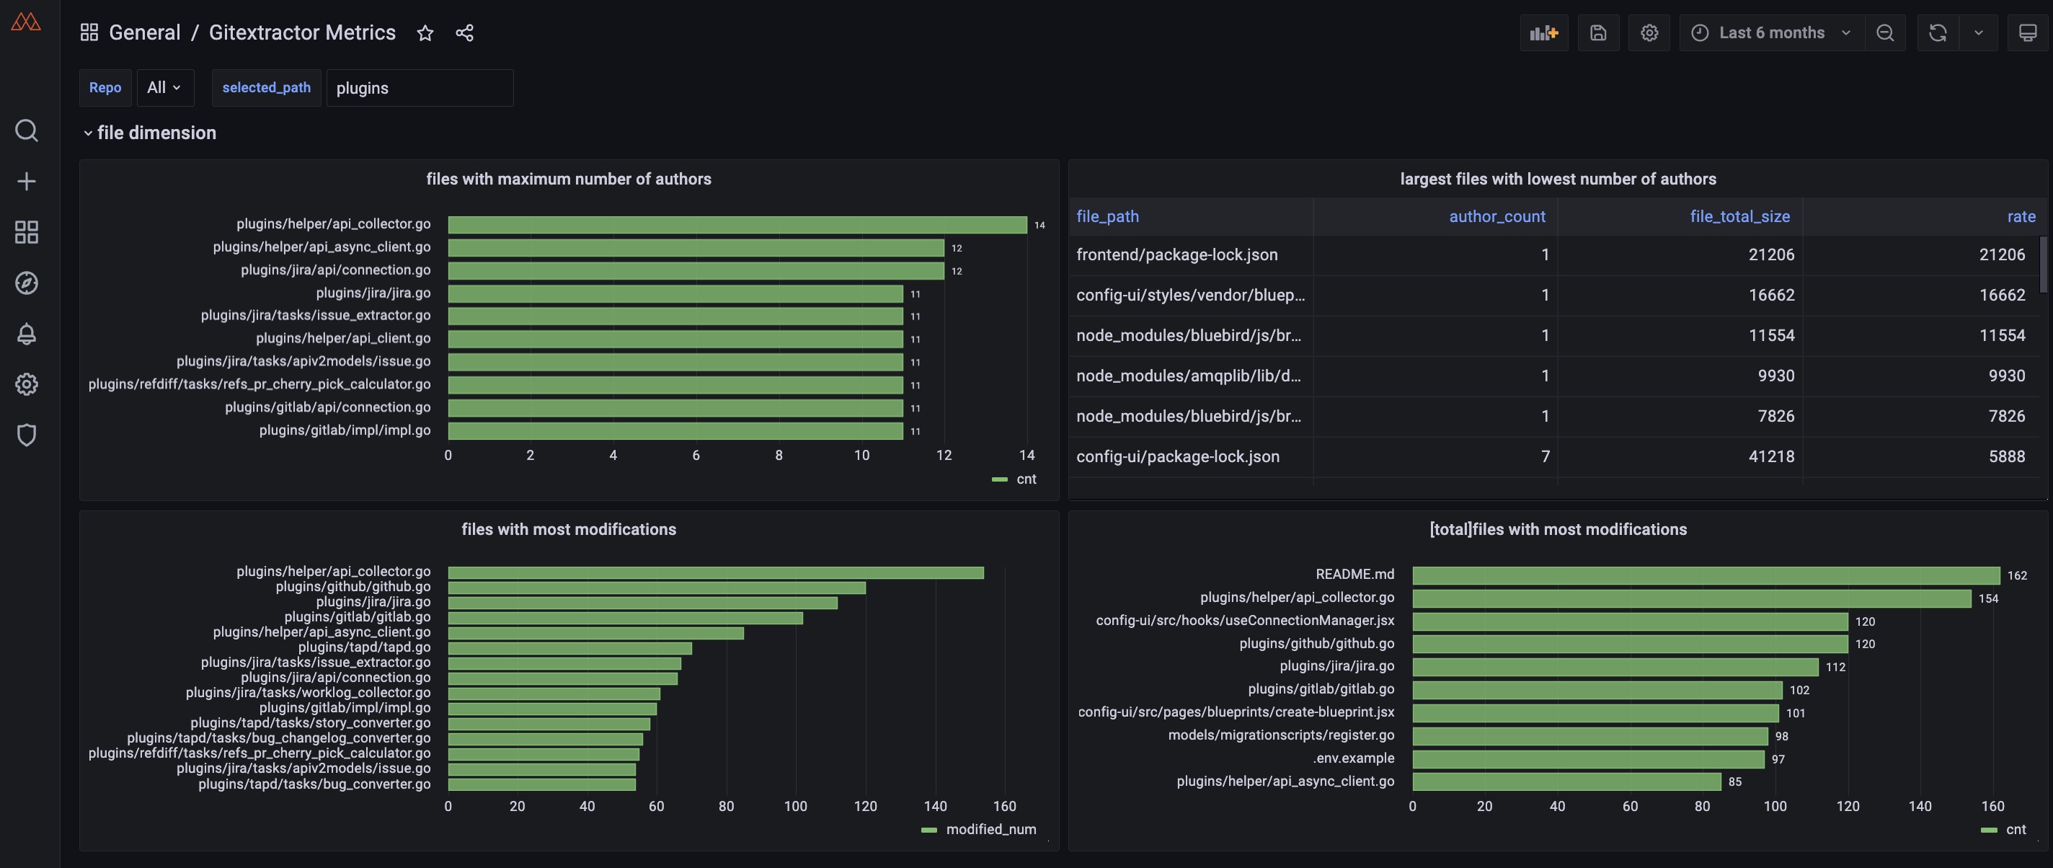Open dashboard settings gear in top bar

1649,32
